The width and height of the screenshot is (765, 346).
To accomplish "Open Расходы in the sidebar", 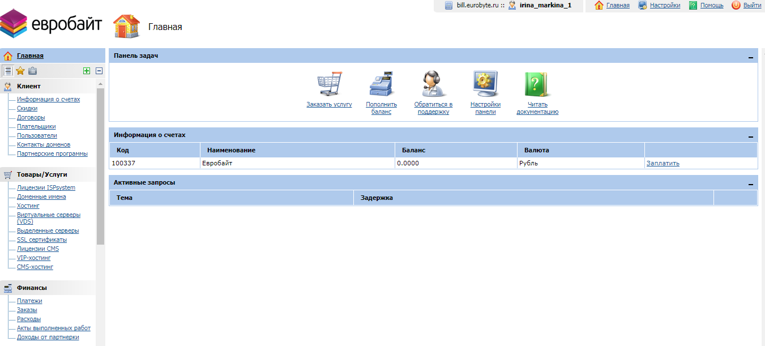I will pos(29,319).
